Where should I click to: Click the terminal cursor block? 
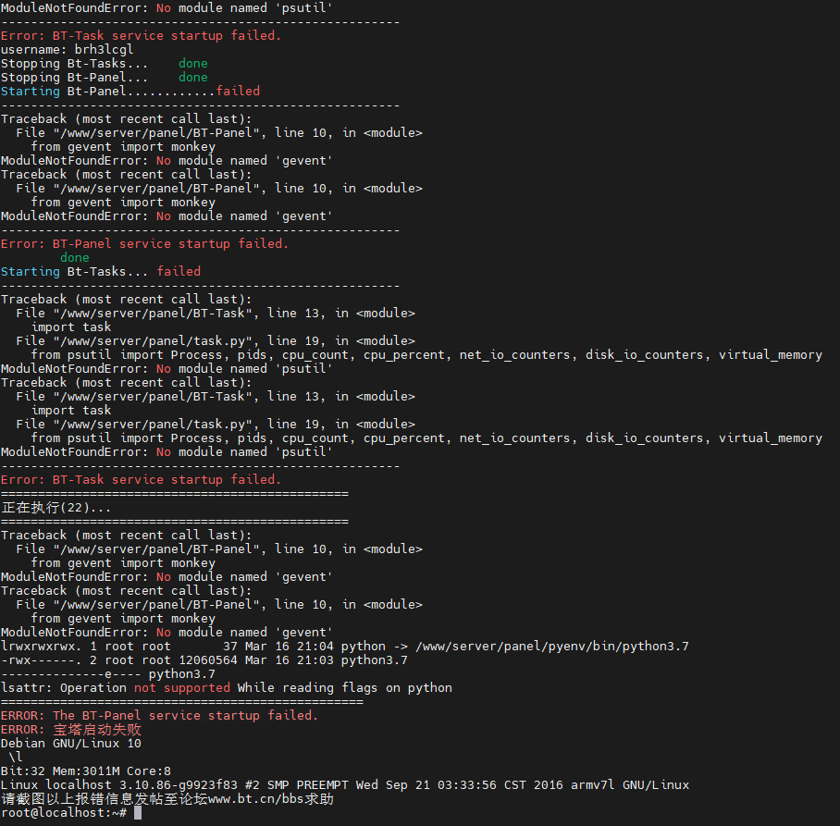(x=138, y=814)
